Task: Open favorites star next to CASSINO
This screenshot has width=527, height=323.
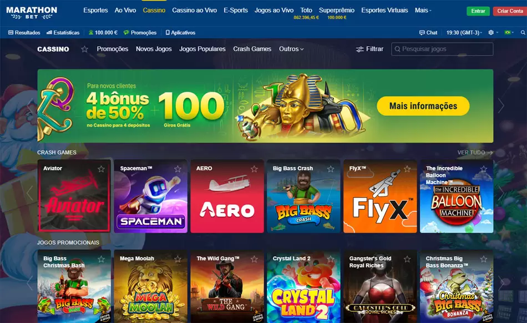Action: point(85,49)
